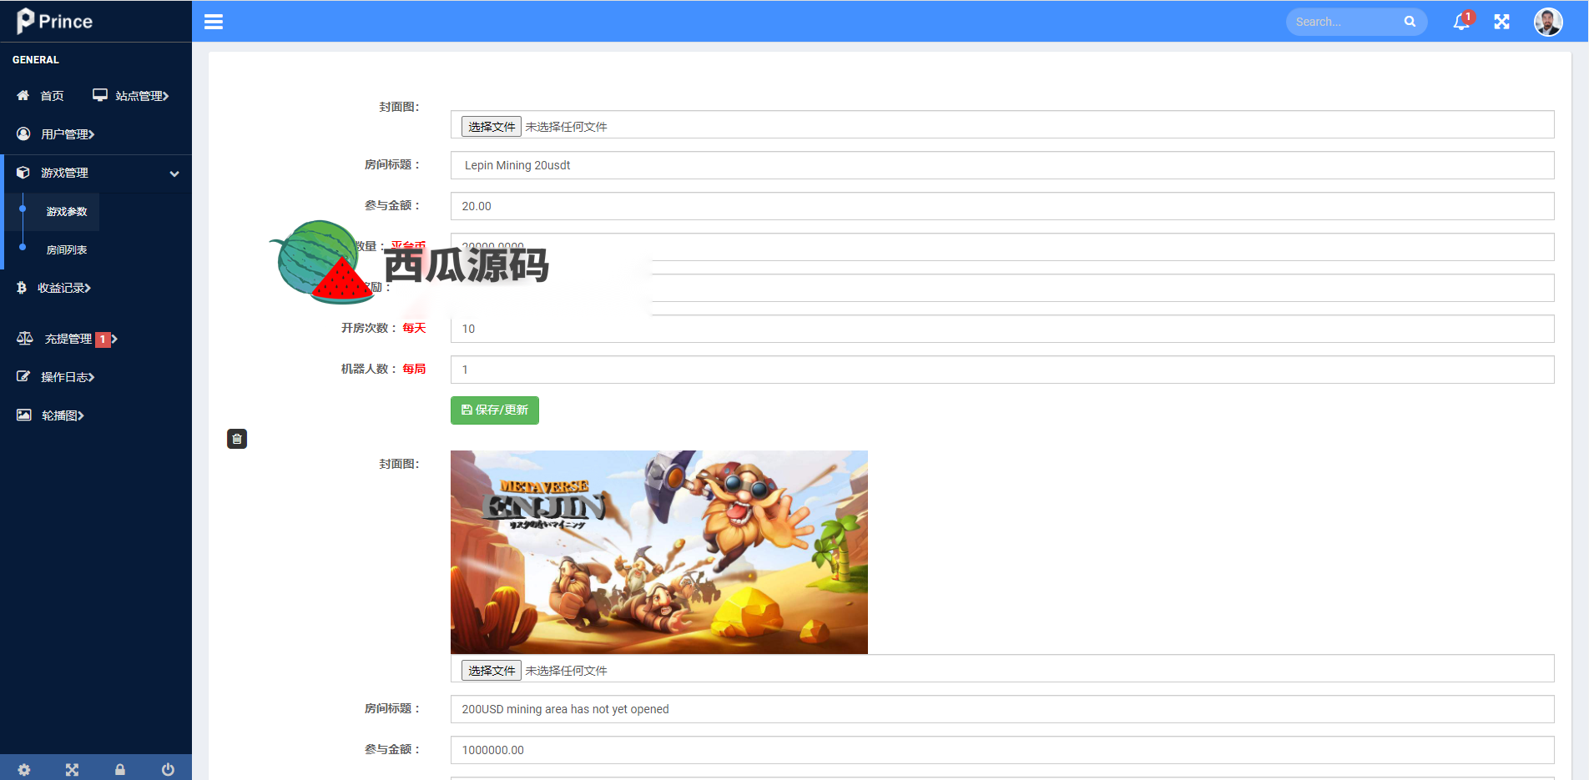Screen dimensions: 1589x780
Task: Select 游戏参数 submenu item
Action: (x=67, y=212)
